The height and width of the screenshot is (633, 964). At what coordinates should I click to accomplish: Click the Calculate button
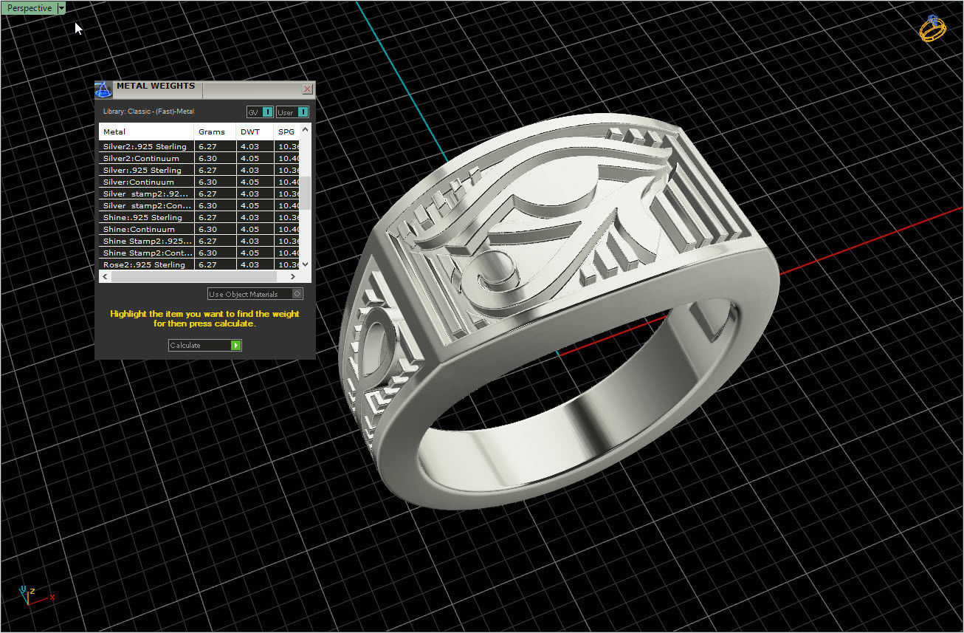point(204,345)
